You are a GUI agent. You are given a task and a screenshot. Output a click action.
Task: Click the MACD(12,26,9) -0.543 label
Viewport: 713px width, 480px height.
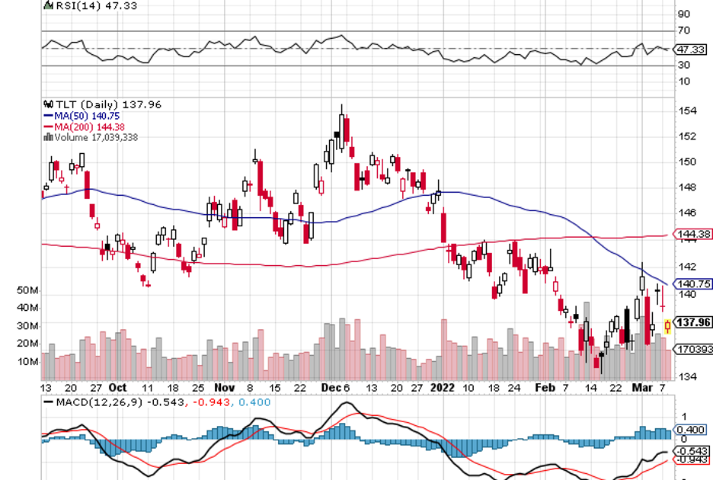click(x=120, y=402)
